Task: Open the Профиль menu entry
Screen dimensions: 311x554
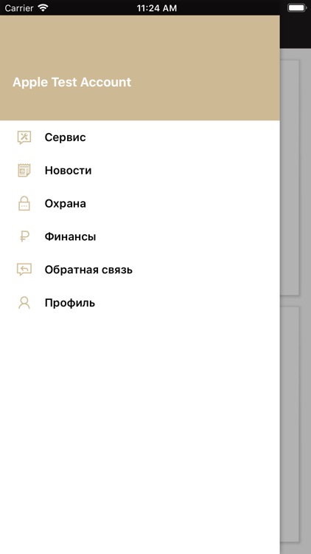Action: point(140,303)
